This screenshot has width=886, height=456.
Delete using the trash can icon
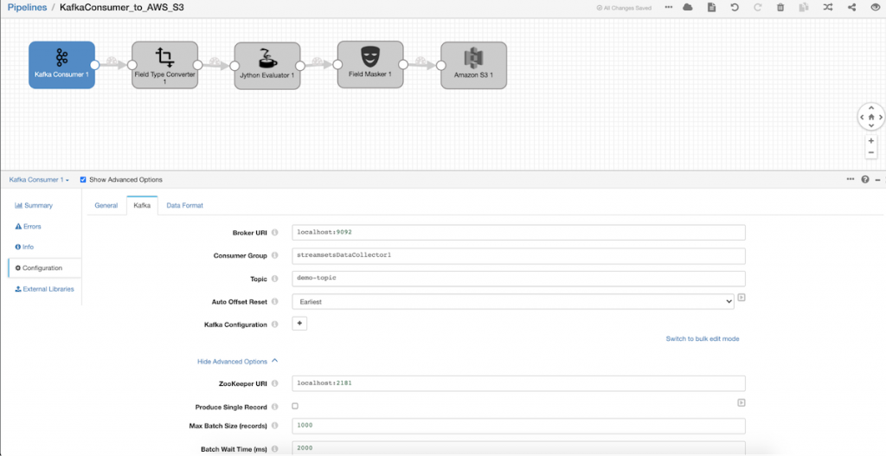tap(780, 8)
